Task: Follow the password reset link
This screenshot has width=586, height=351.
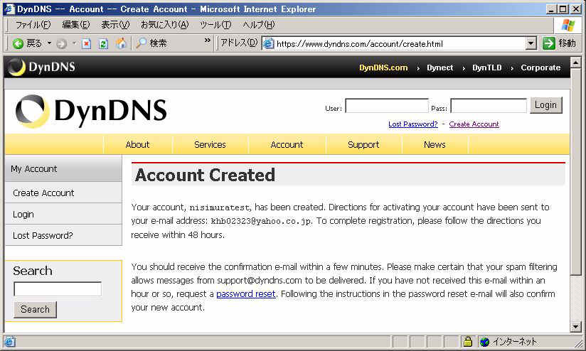Action: pyautogui.click(x=246, y=294)
